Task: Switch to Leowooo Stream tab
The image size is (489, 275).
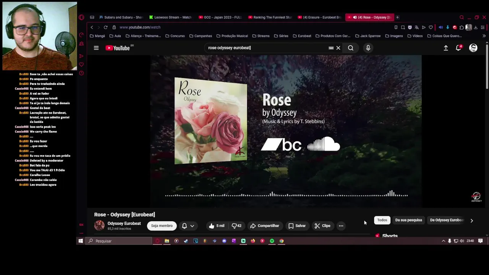Action: 170,17
